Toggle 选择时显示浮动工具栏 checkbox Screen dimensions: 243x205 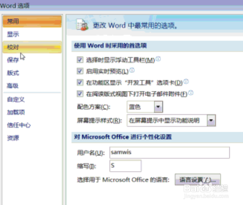point(80,60)
